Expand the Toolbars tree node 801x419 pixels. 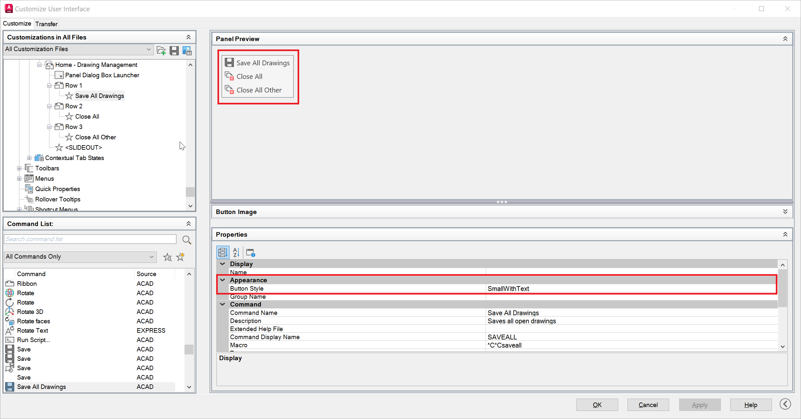coord(19,168)
